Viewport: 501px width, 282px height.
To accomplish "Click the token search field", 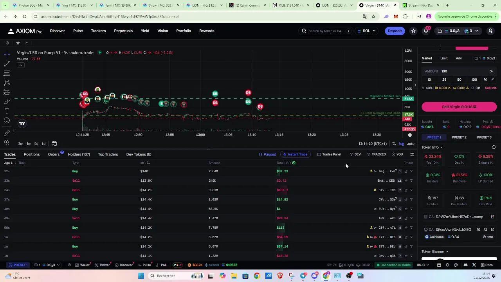I will point(325,31).
